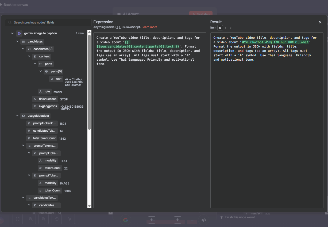Select the tokenCount pill with value 22
This screenshot has width=328, height=227.
click(50, 168)
